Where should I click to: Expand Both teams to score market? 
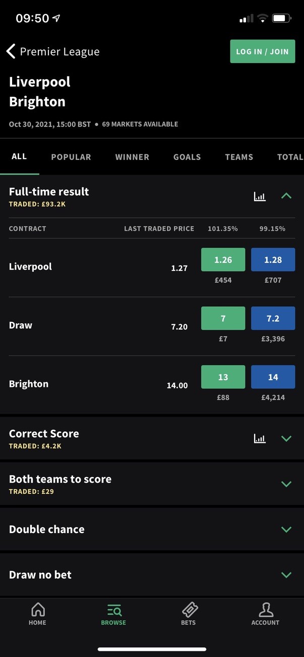pos(286,484)
